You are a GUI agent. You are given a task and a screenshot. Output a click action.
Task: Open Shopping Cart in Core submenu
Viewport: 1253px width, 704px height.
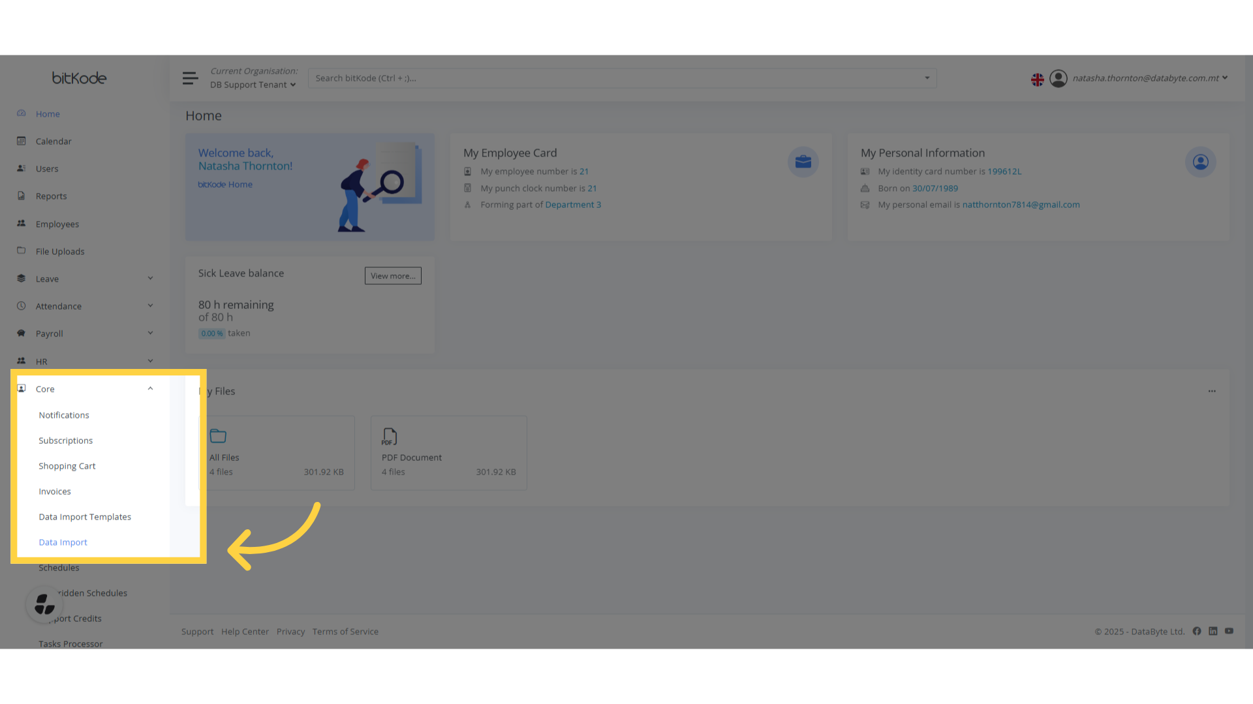tap(67, 465)
